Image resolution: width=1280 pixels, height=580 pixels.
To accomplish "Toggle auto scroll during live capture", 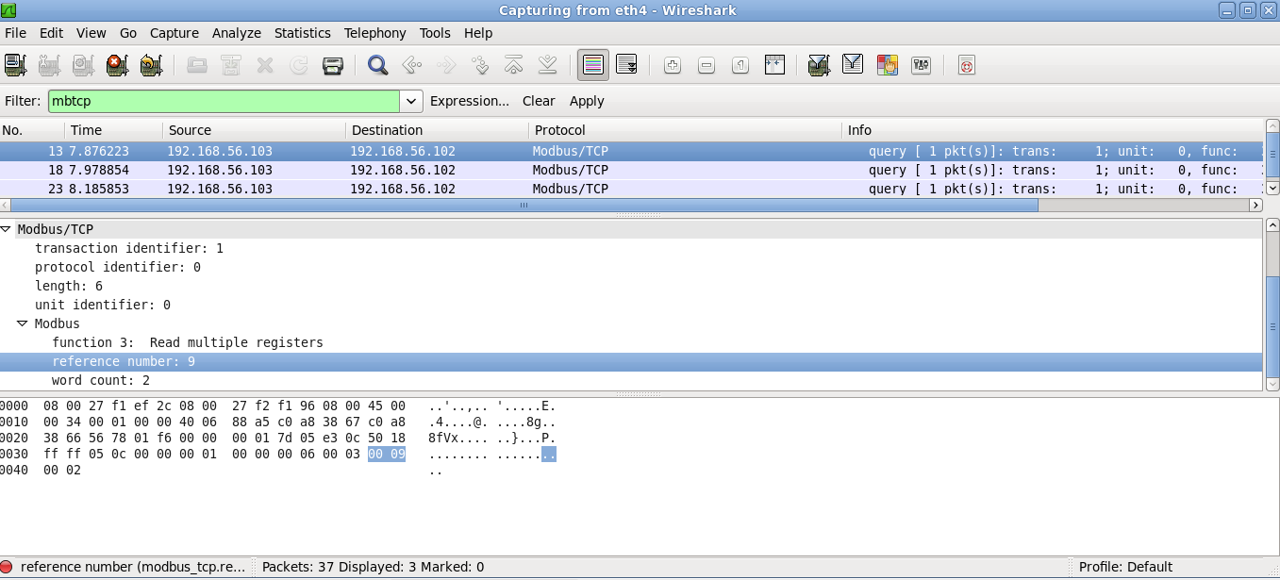I will (x=626, y=65).
